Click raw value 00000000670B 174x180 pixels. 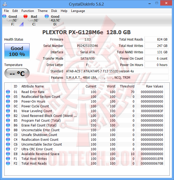(152, 164)
